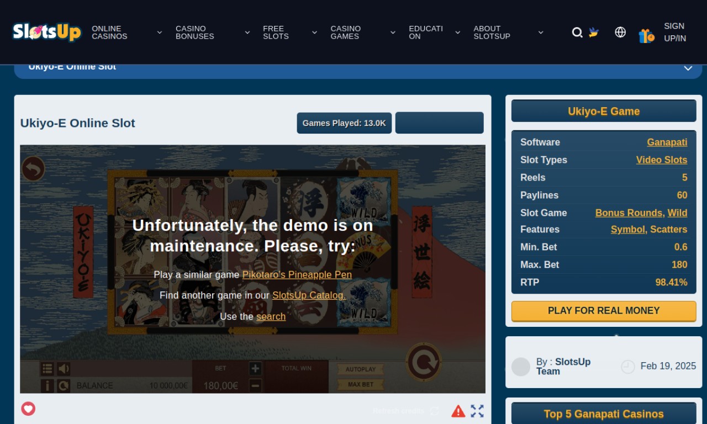Click the Paylines value 60

pos(682,195)
